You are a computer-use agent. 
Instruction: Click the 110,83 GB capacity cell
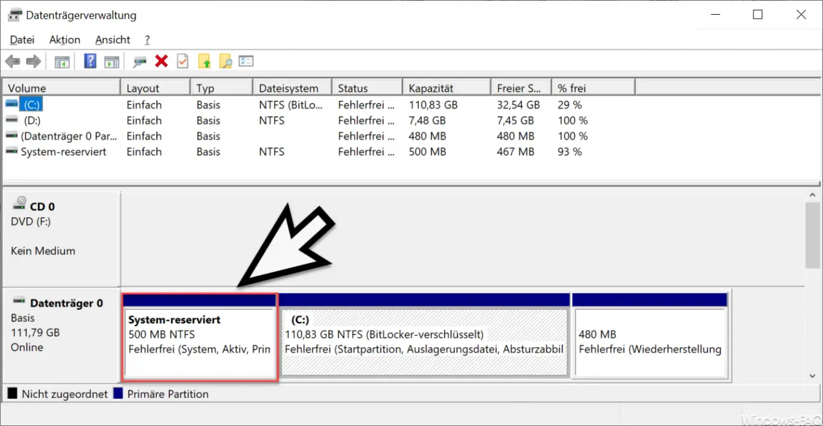click(433, 105)
